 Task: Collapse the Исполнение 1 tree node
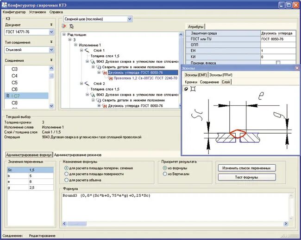[x=75, y=45]
